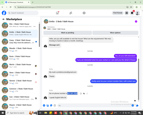Bookmark this page with the star
143x115 pixels.
tap(131, 7)
